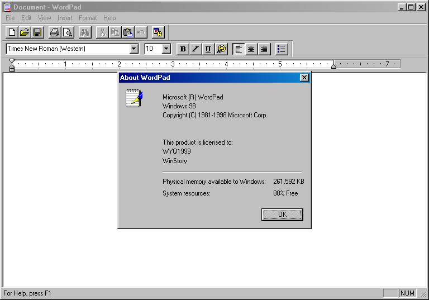Expand the font size dropdown arrow
429x300 pixels.
(x=166, y=49)
